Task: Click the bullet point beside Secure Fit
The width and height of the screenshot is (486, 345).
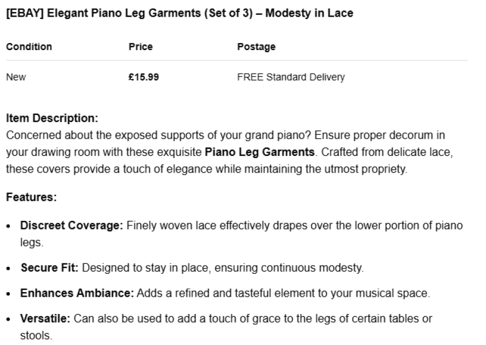Action: pyautogui.click(x=9, y=269)
